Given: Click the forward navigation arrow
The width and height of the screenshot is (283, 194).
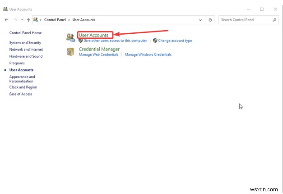Looking at the screenshot, I should point(15,20).
